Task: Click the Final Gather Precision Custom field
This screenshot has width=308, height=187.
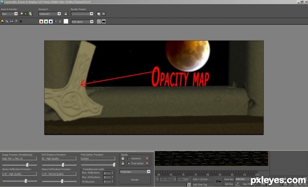Action: 98,158
